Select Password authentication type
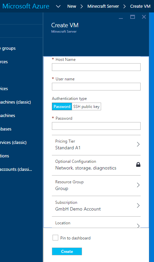The width and height of the screenshot is (154, 262). coord(62,106)
